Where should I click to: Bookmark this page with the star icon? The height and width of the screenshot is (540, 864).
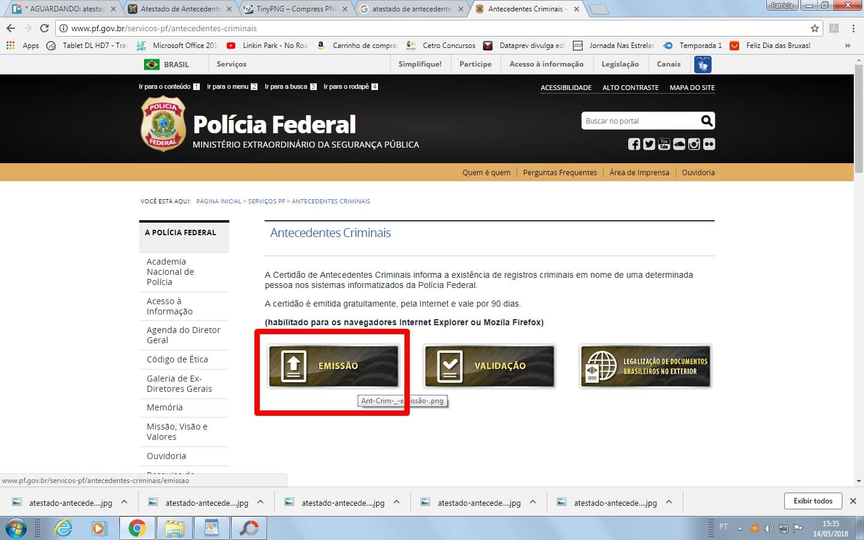click(x=814, y=28)
